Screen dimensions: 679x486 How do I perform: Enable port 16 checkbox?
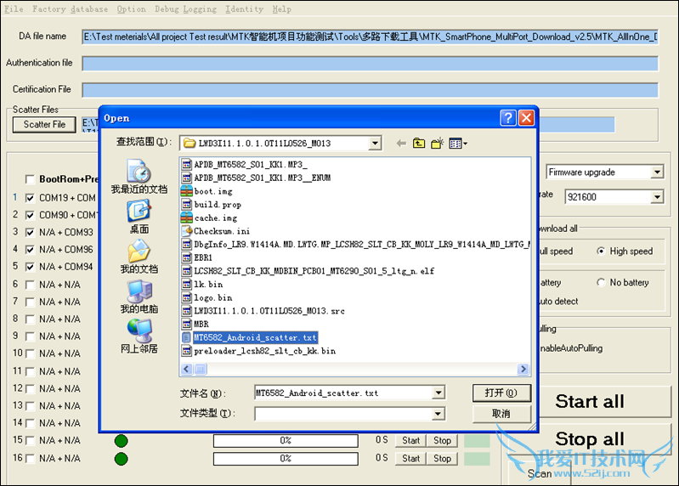coord(30,458)
